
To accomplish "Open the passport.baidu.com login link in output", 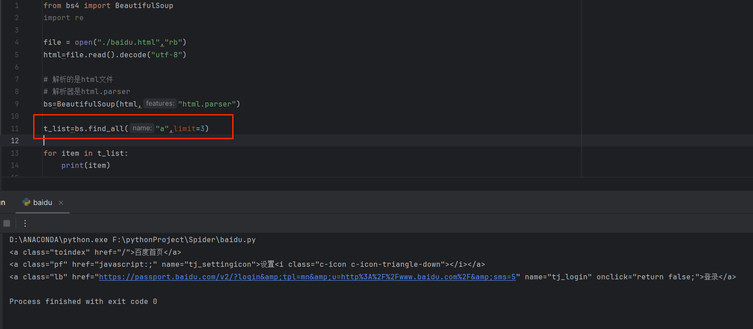I will (307, 277).
